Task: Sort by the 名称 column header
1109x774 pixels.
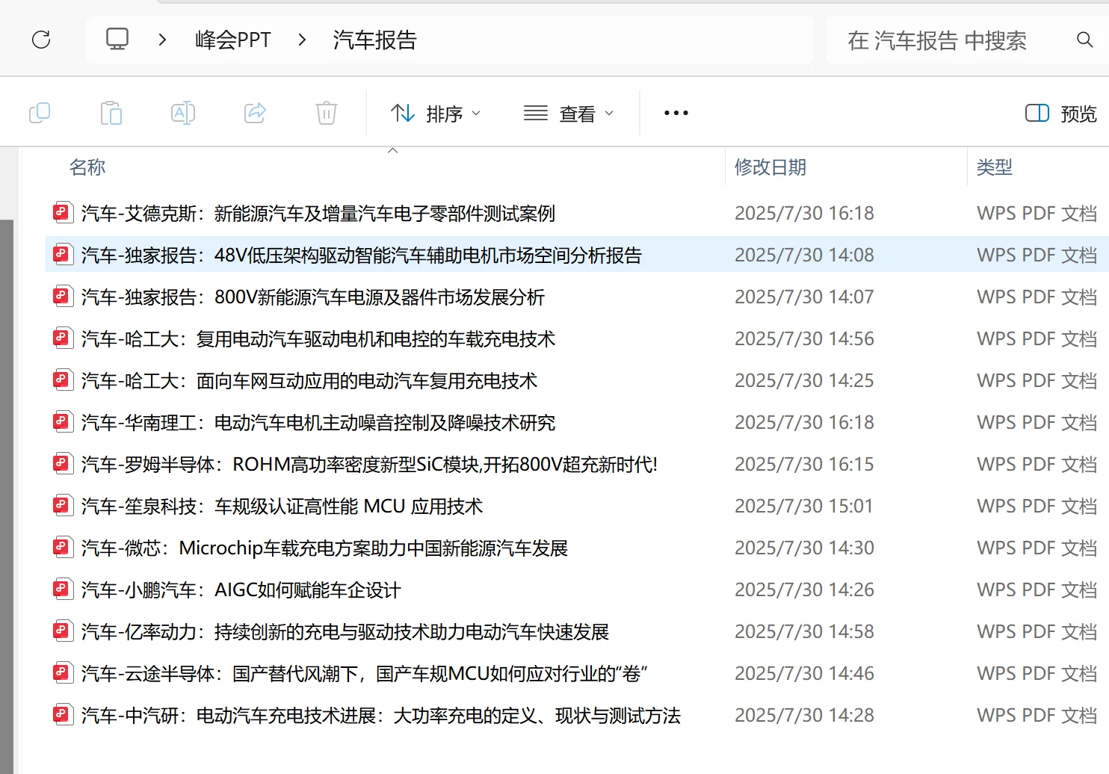Action: (87, 167)
